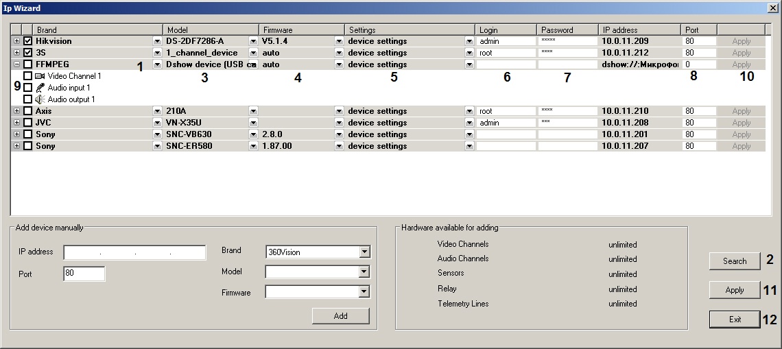Image resolution: width=782 pixels, height=349 pixels.
Task: Click the Audio output 1 speaker icon
Action: [40, 99]
